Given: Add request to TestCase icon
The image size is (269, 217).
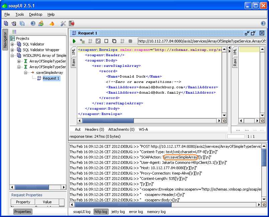Looking at the screenshot, I should click(82, 41).
